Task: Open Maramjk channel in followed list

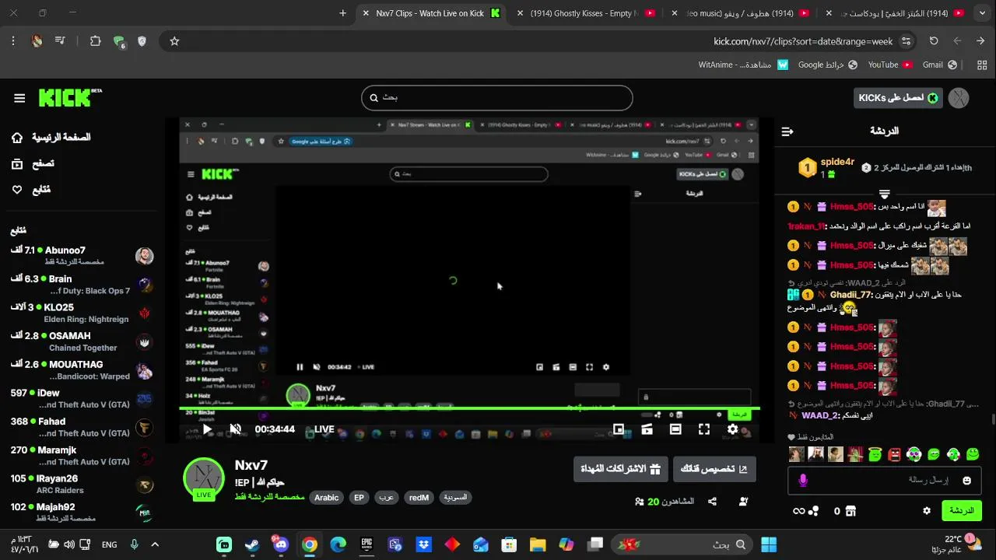Action: 82,456
